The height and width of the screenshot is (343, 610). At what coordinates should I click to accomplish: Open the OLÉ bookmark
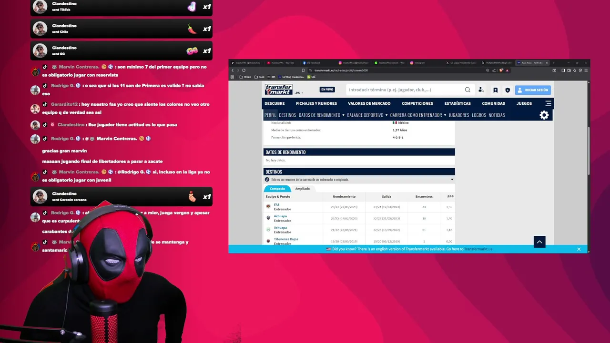point(311,77)
